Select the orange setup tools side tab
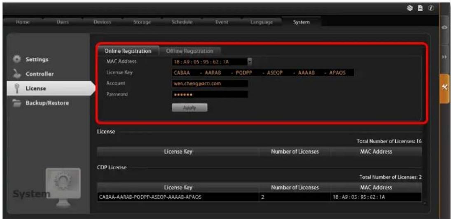 click(x=445, y=88)
